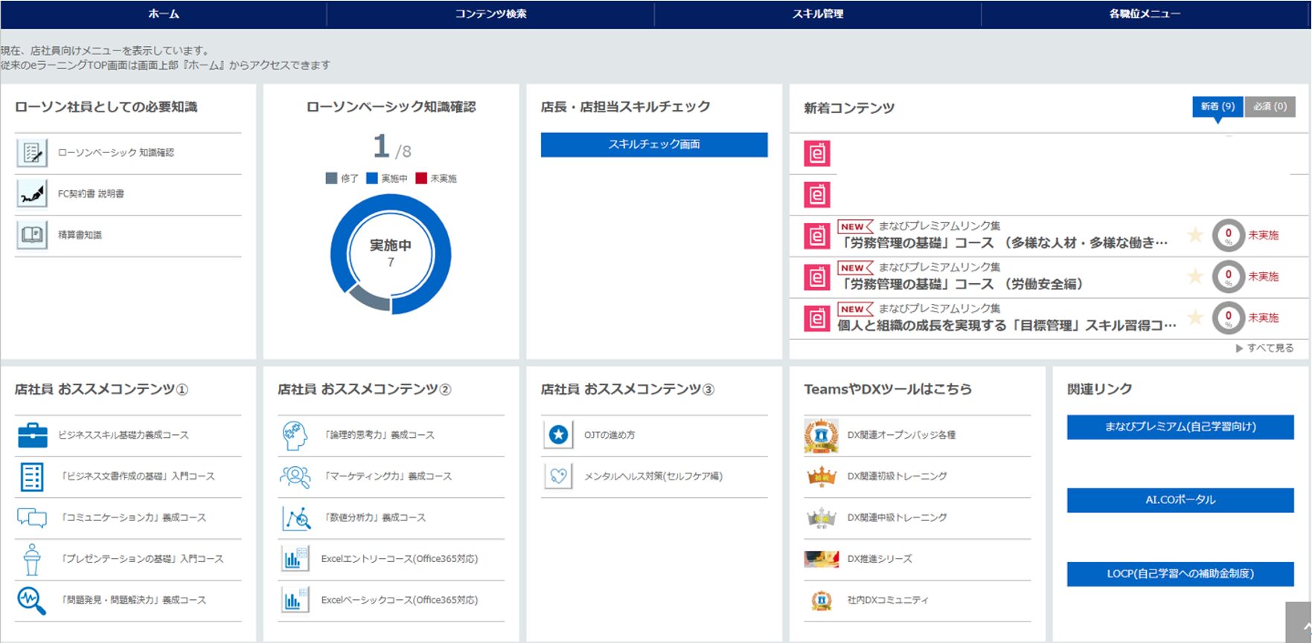The width and height of the screenshot is (1312, 643).
Task: Click the people search icon for マーケティング力
Action: (295, 476)
